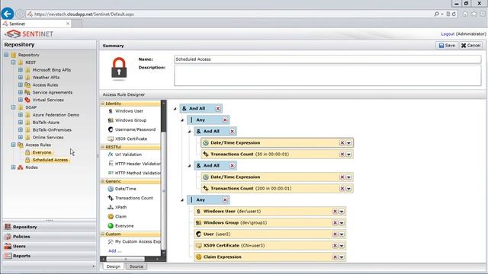Delete the X509 Certificate (CN=user3) row
Screen dimensions: 488x274
(x=335, y=245)
